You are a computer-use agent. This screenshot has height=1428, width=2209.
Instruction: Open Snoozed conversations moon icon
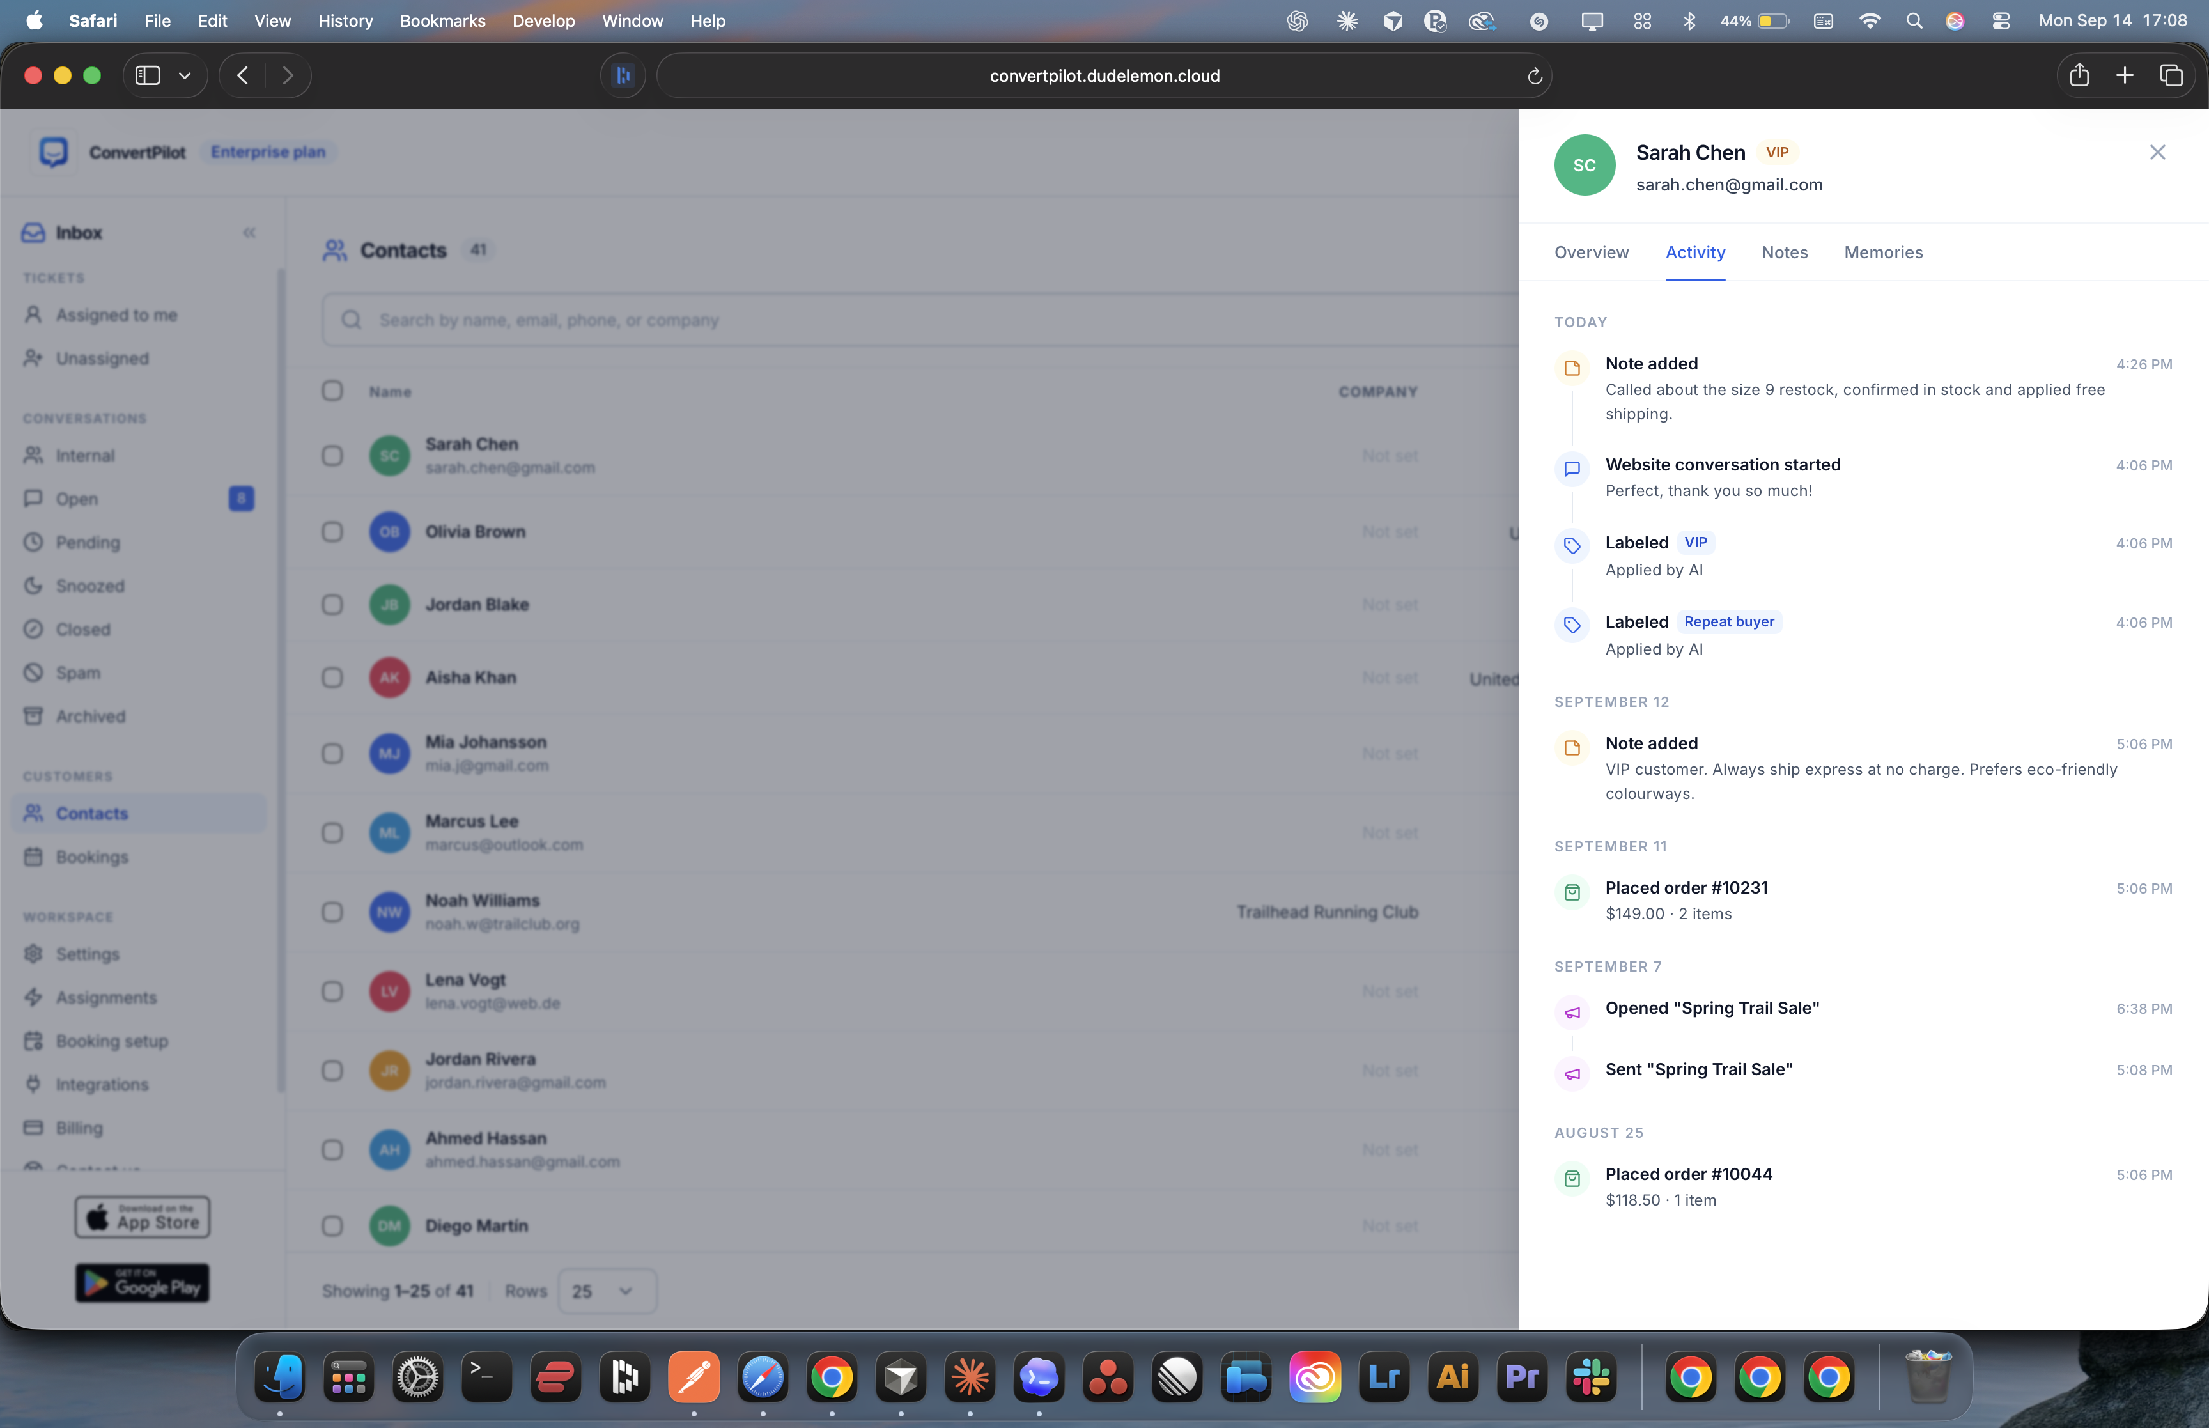(33, 586)
